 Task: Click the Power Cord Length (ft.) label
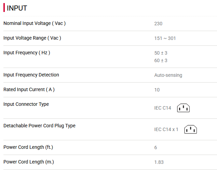click(28, 147)
